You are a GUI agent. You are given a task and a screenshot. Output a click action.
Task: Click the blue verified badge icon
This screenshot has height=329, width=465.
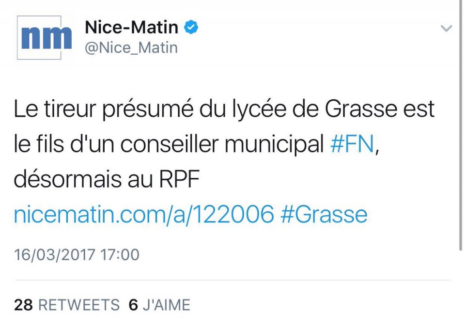[x=192, y=28]
